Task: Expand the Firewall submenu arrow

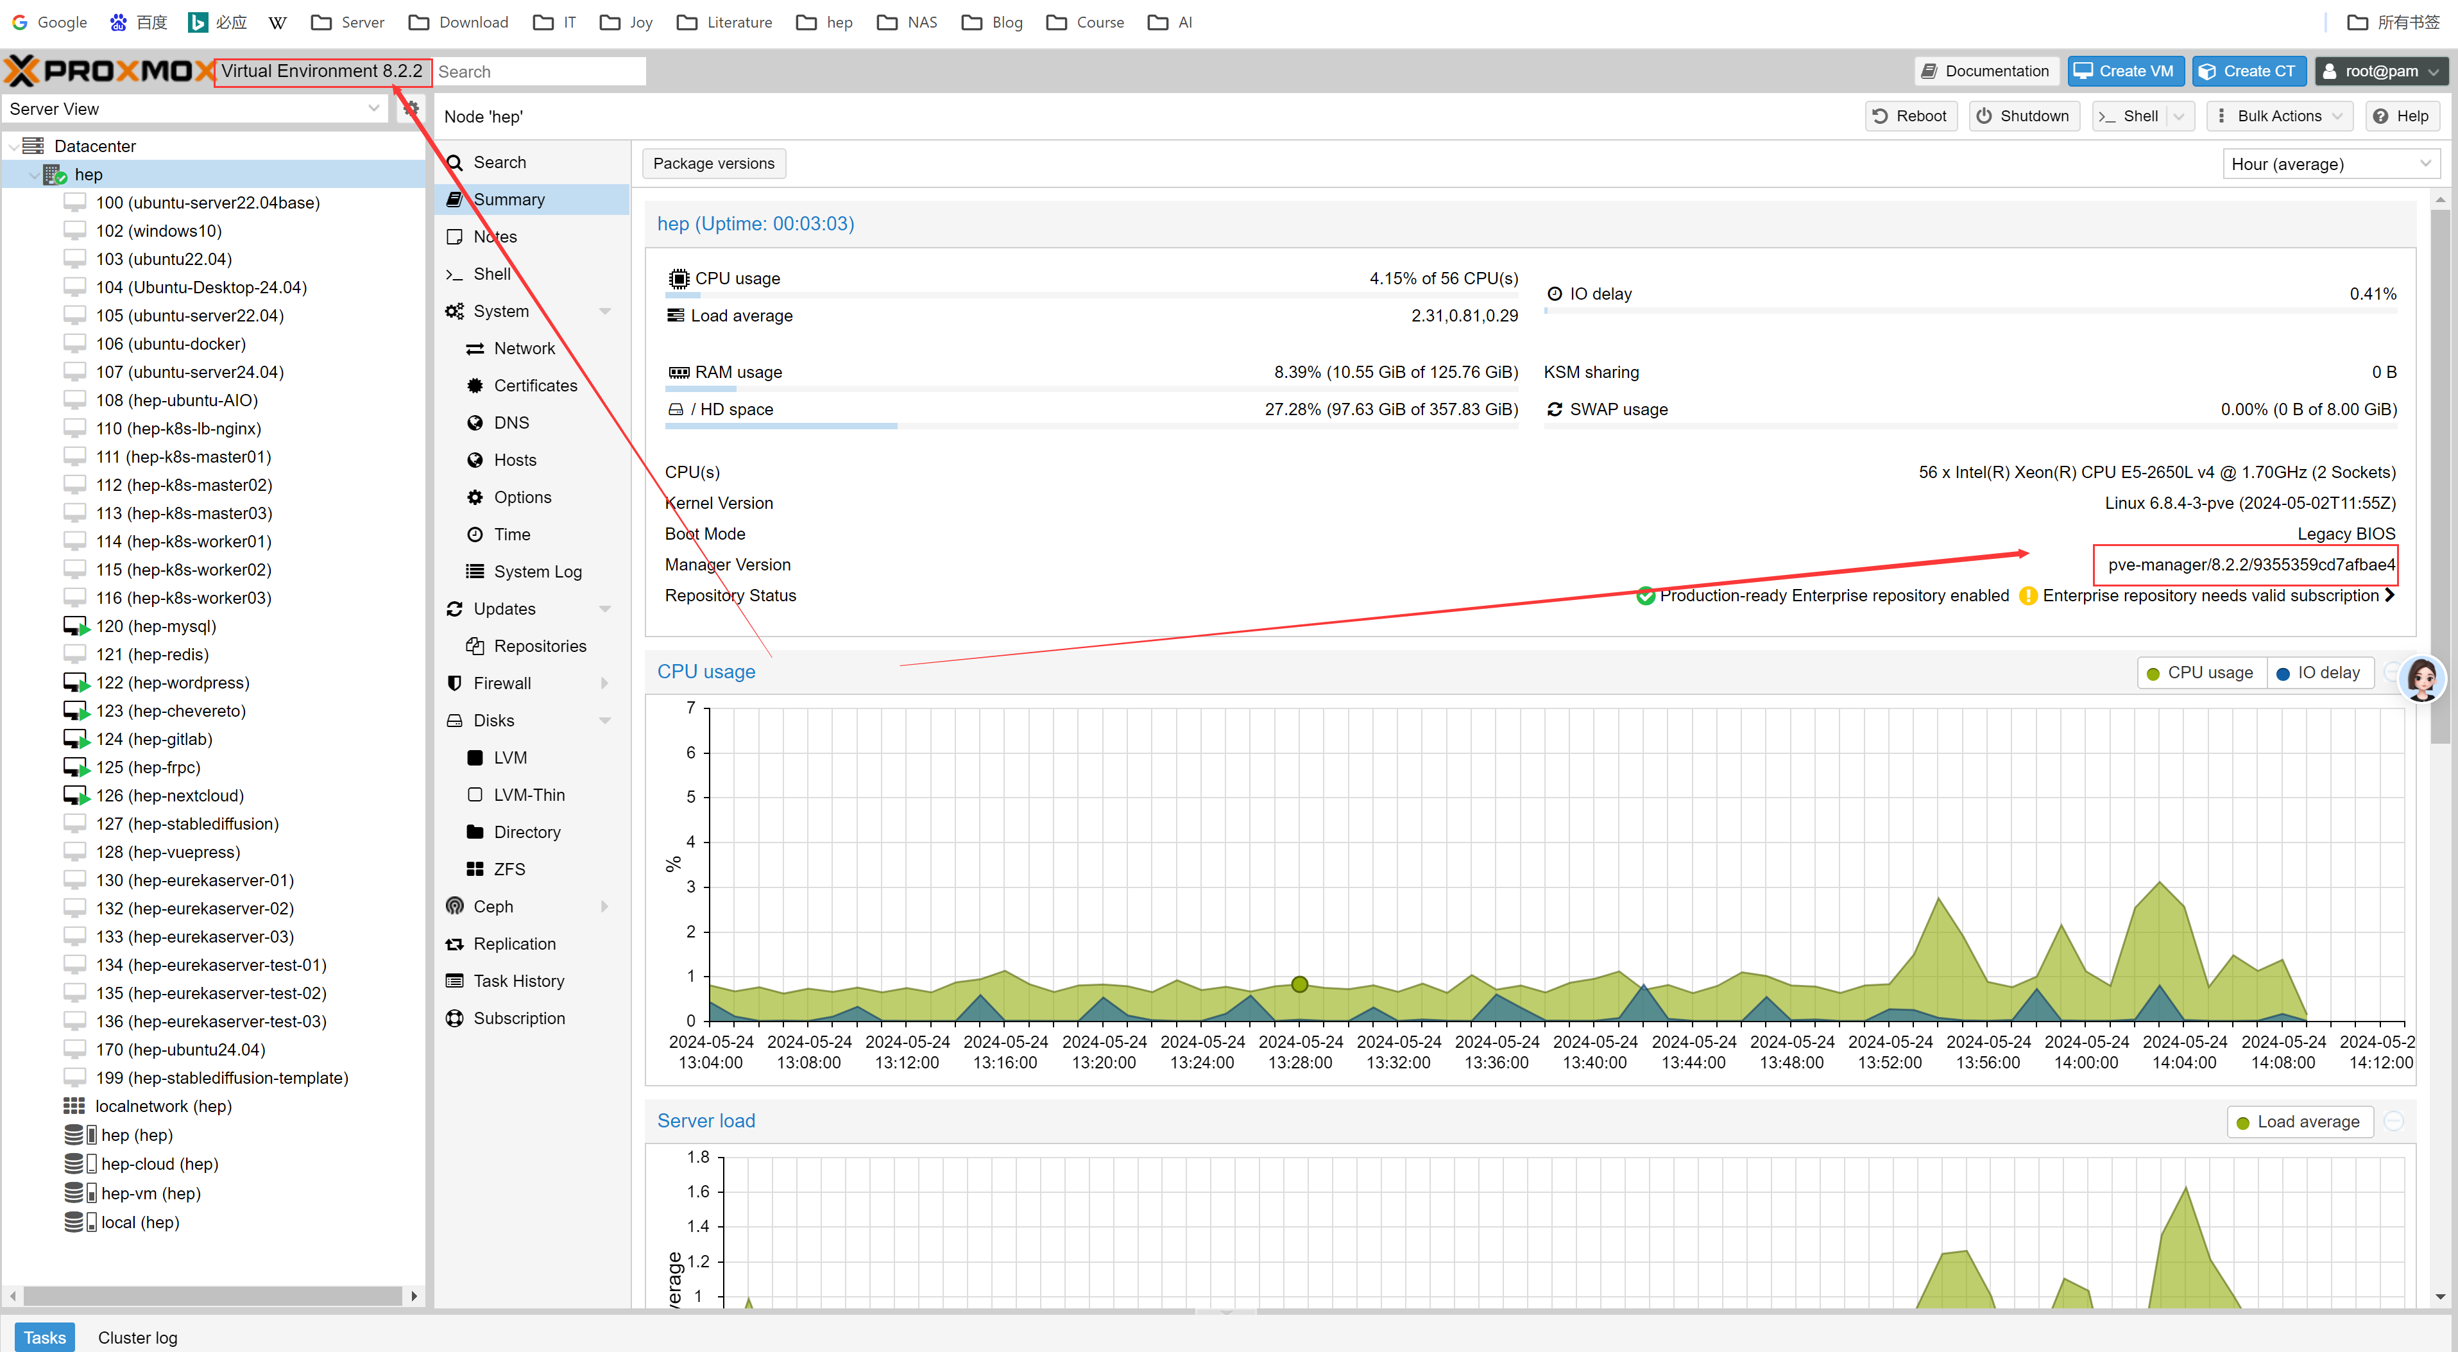Action: [x=605, y=683]
